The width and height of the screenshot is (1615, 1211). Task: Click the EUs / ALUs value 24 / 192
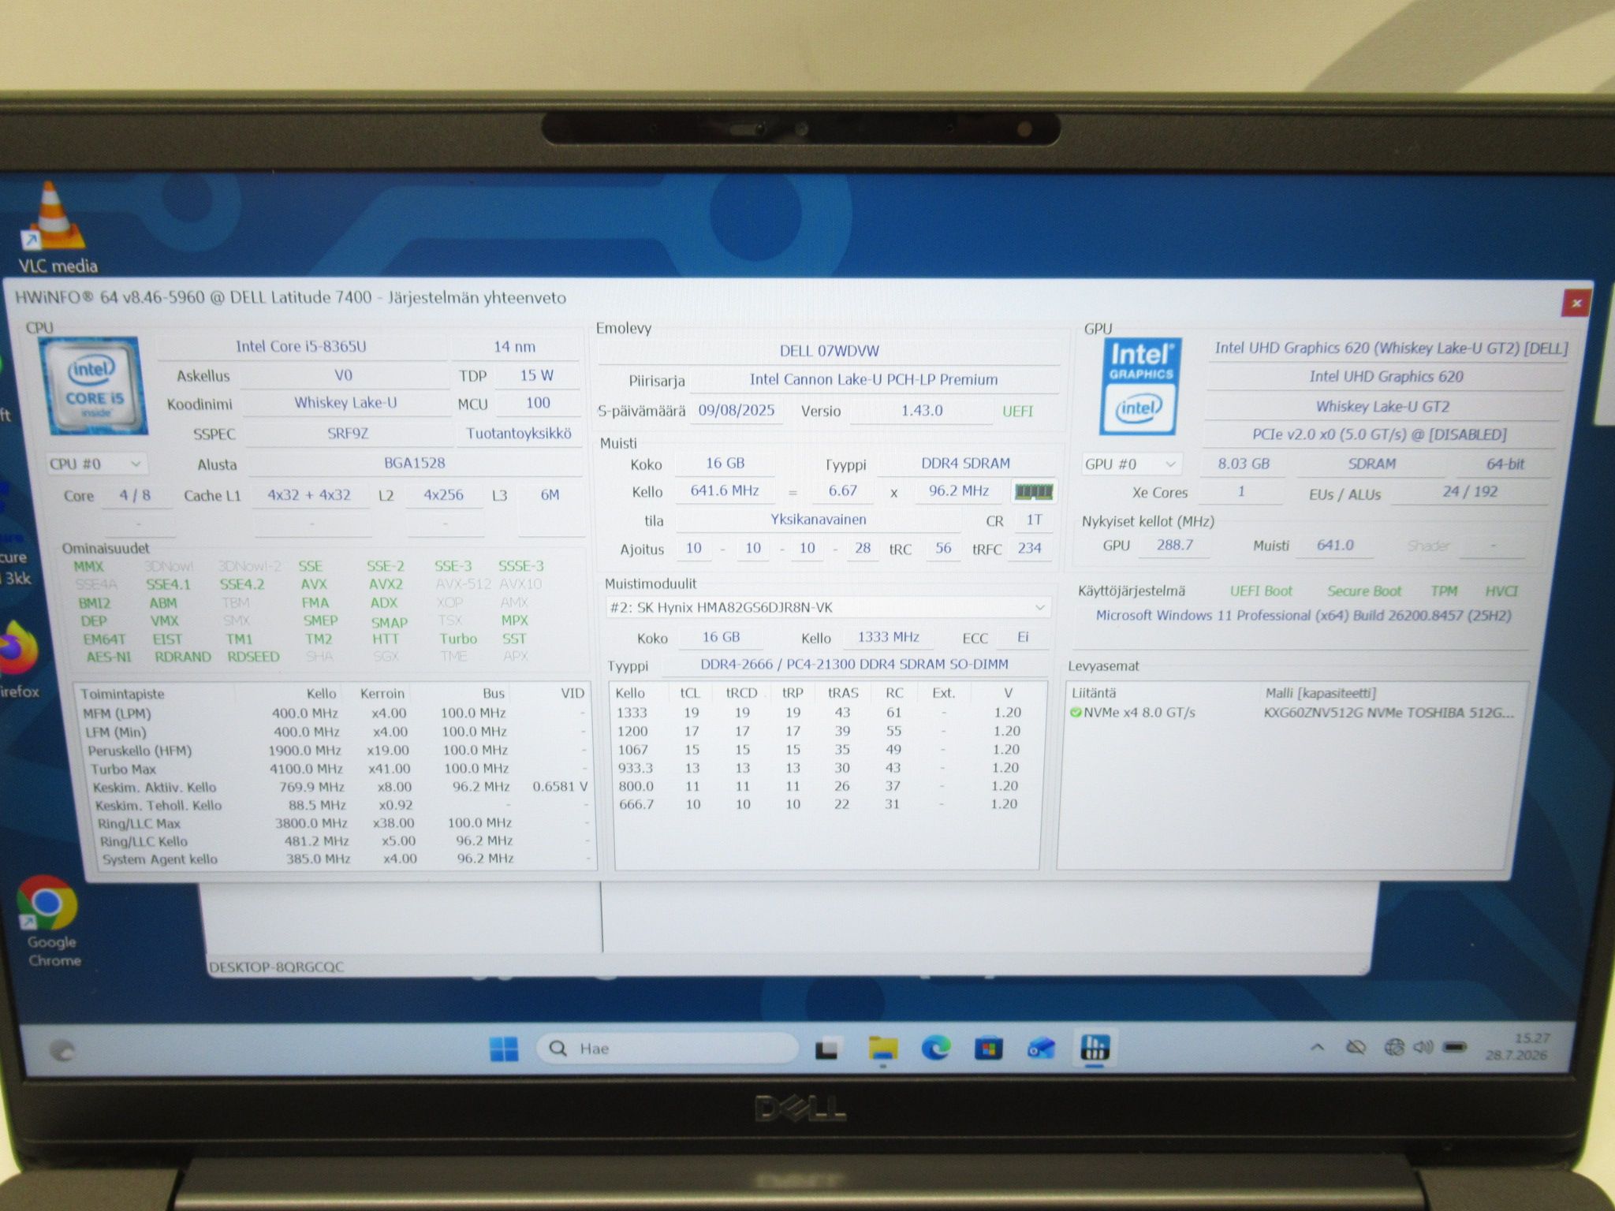click(1470, 492)
